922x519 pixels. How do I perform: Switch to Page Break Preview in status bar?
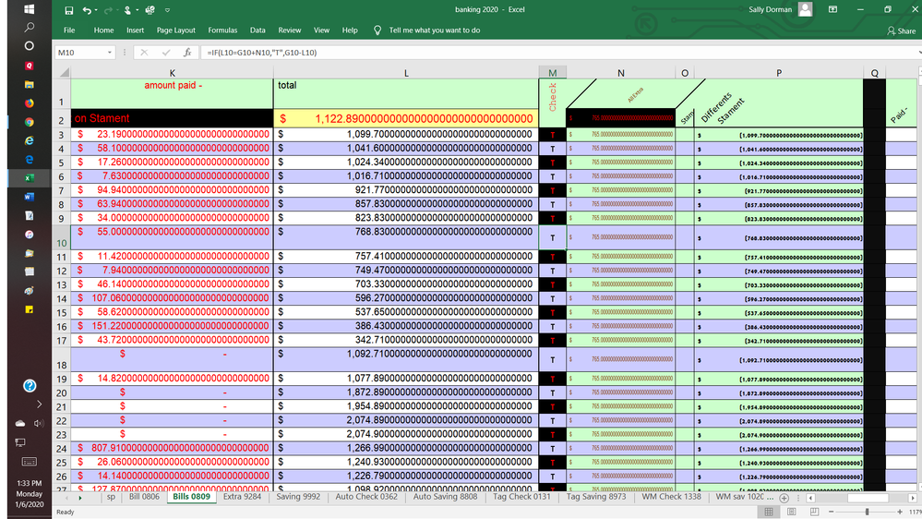(814, 512)
